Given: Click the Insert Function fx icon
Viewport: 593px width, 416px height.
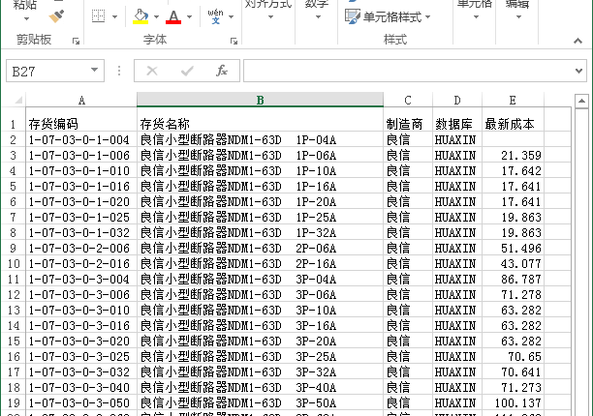Looking at the screenshot, I should 222,71.
